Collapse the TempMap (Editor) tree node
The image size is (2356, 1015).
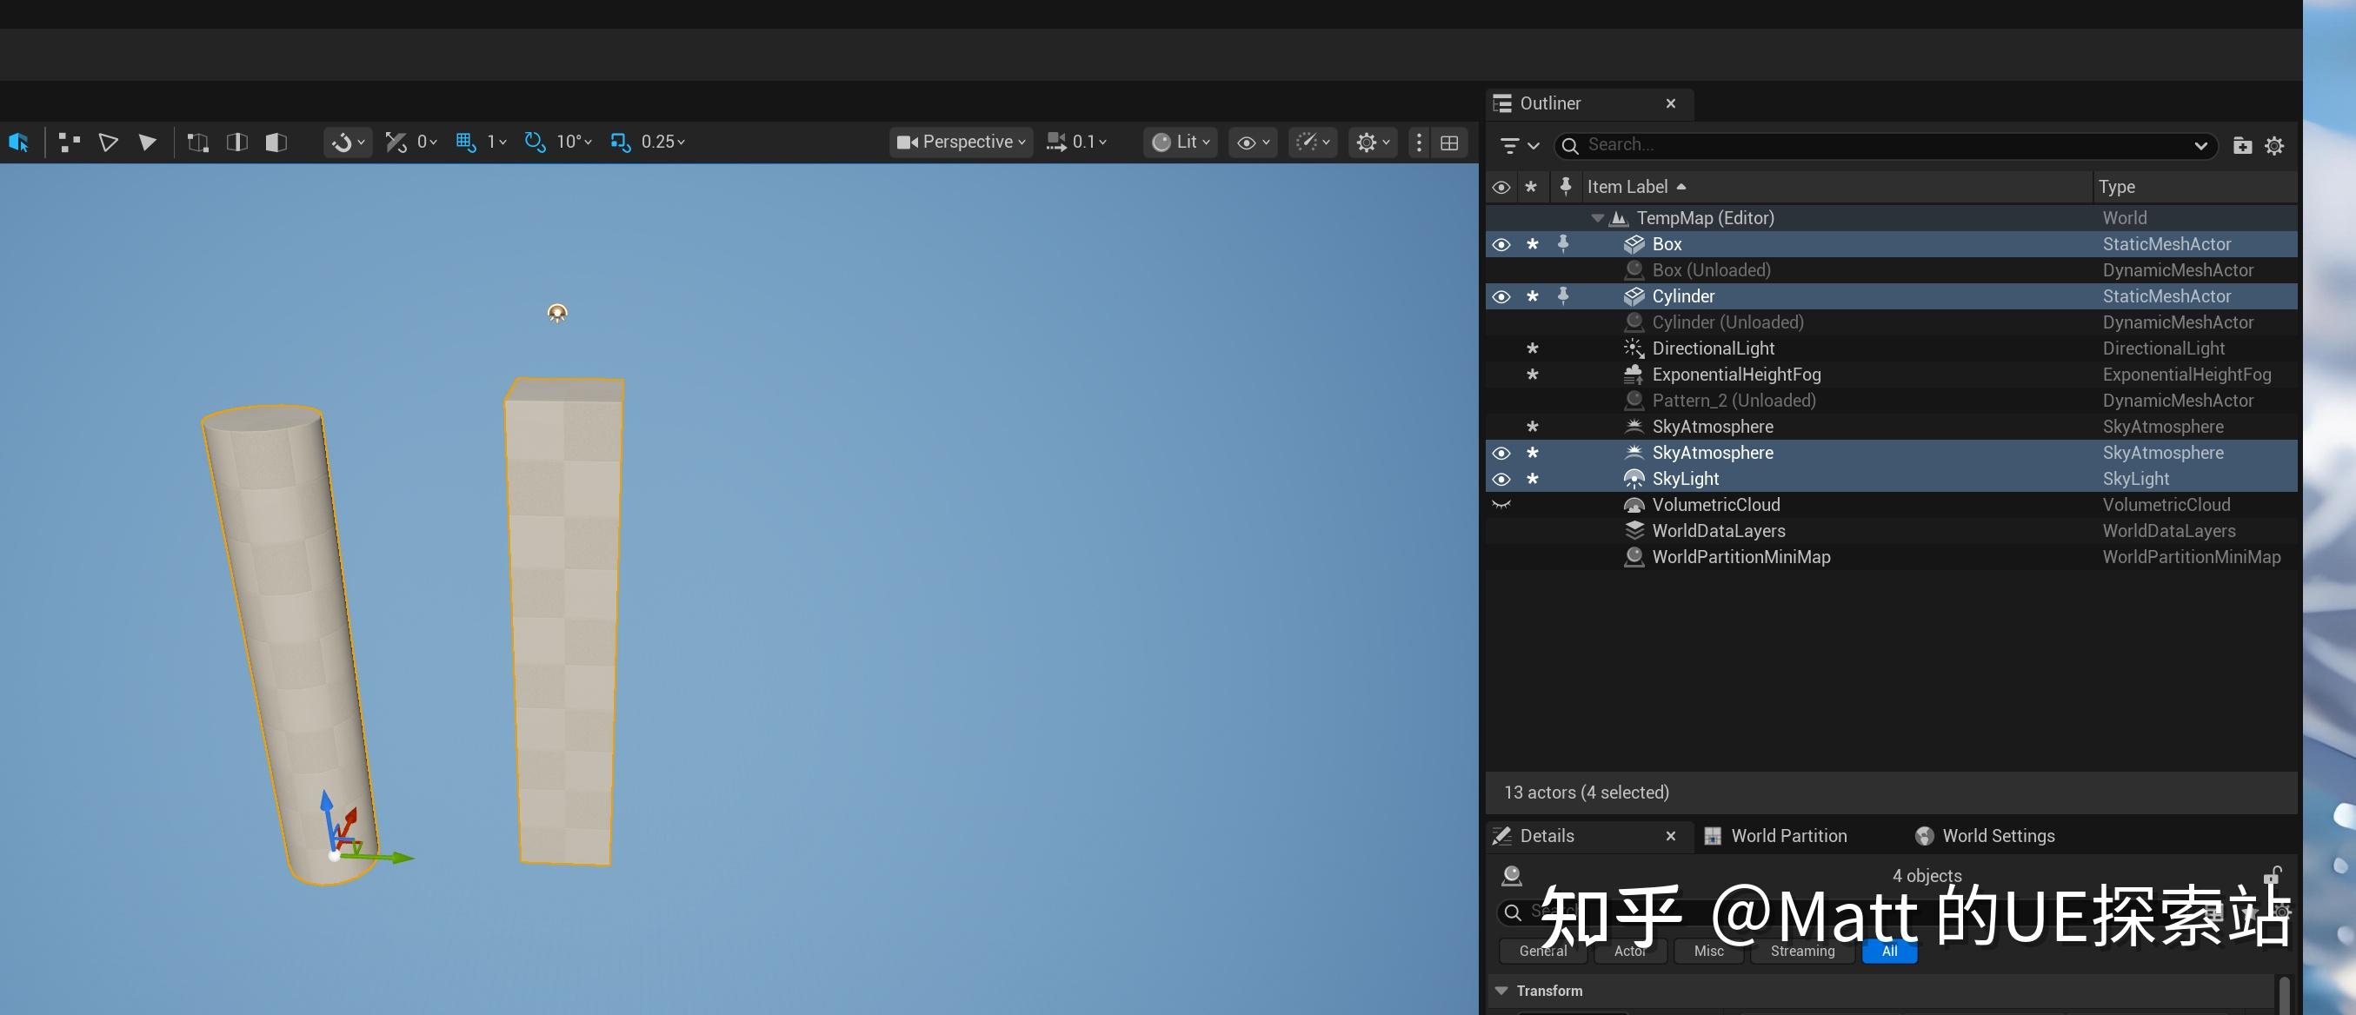pos(1597,217)
